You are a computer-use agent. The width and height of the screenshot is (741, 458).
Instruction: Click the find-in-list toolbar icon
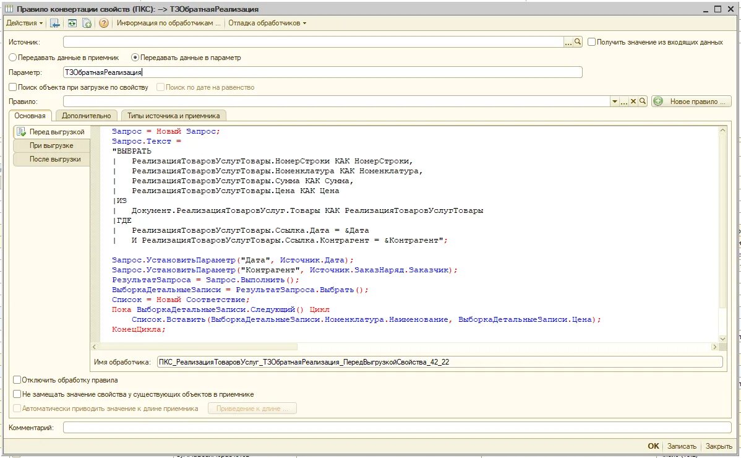point(55,23)
